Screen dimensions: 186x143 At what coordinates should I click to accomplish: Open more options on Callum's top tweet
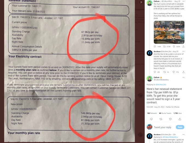184,1
